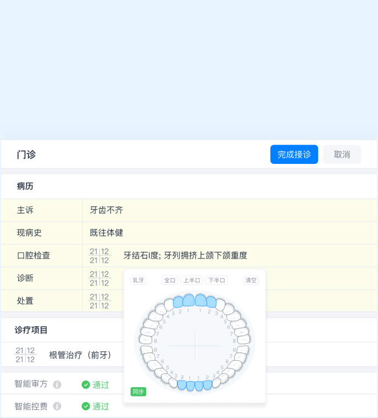The width and height of the screenshot is (378, 418).
Task: Deselect highlighted upper tooth 1 on chart's left side
Action: point(189,300)
